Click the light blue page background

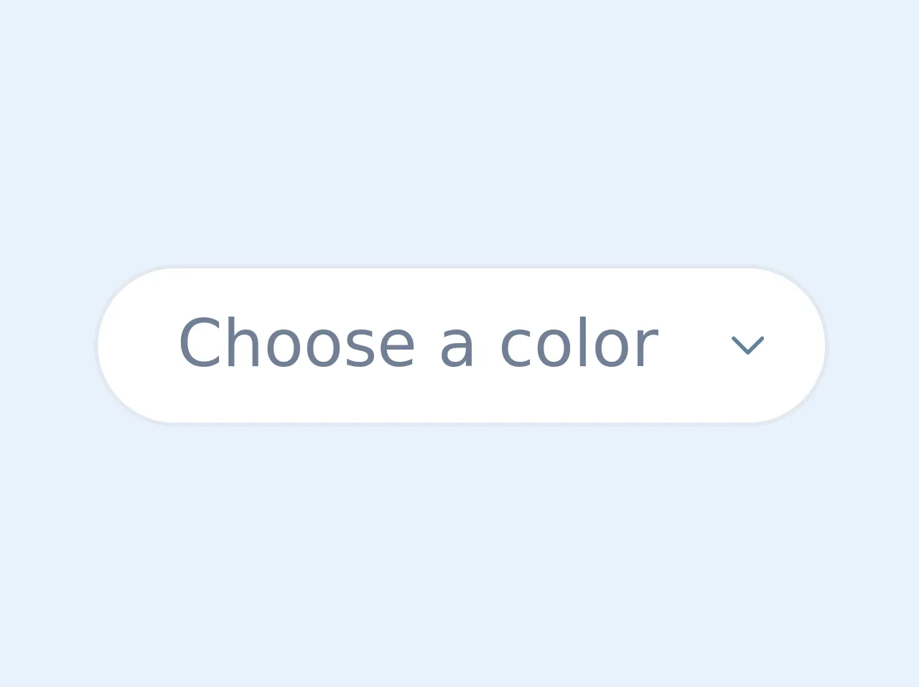point(459,129)
